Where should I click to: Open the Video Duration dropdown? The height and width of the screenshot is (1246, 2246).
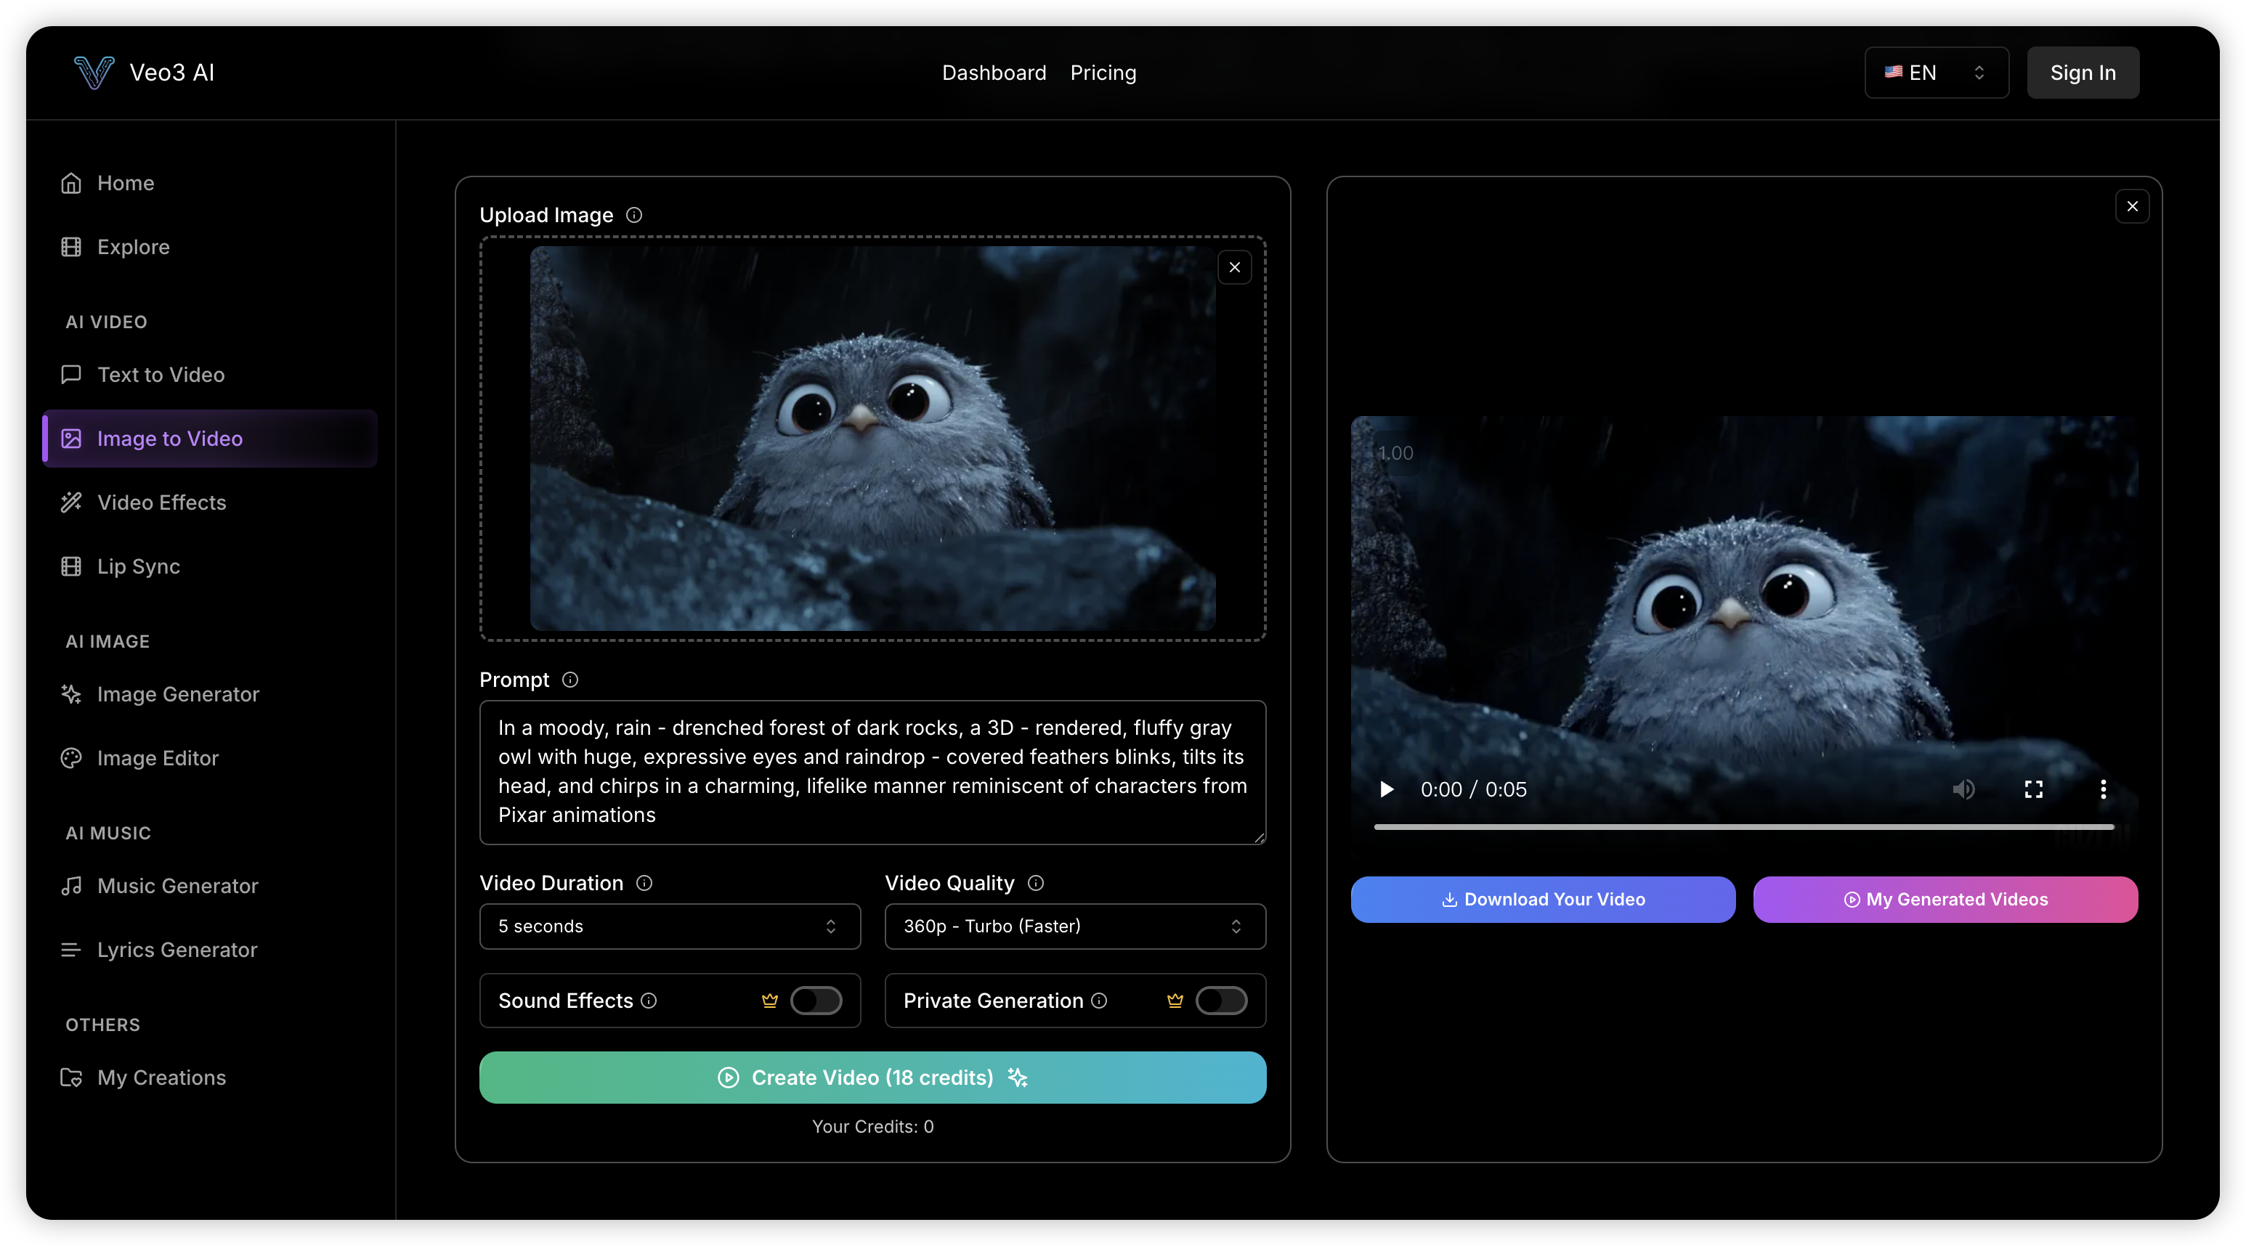coord(670,927)
